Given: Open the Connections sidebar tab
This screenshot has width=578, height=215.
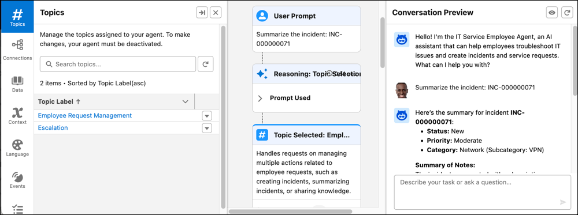Looking at the screenshot, I should point(17,49).
